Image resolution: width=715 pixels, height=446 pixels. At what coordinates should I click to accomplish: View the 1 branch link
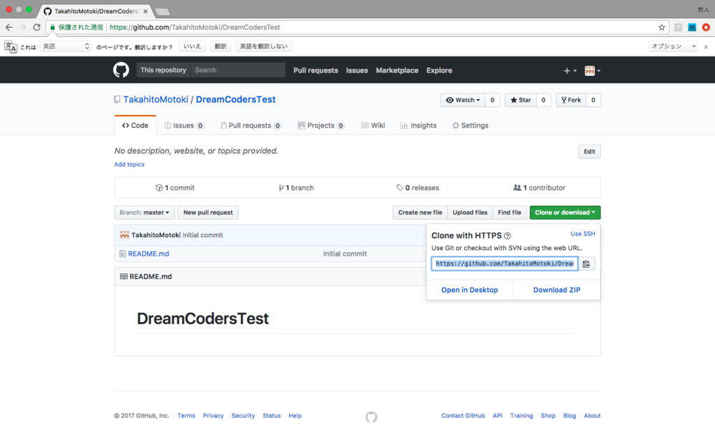296,188
